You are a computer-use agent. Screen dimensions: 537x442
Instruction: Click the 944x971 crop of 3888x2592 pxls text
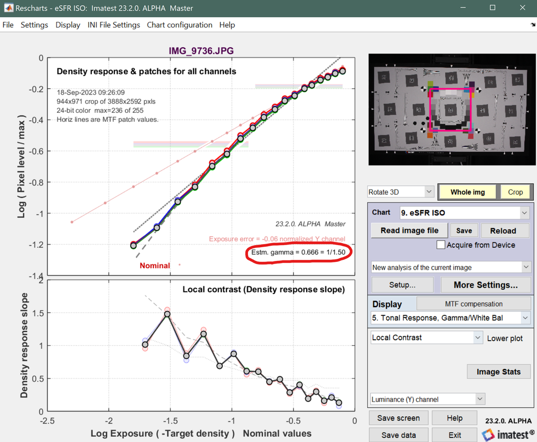click(106, 101)
